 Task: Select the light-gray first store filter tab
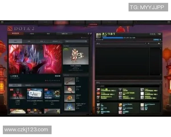[x=15, y=41]
